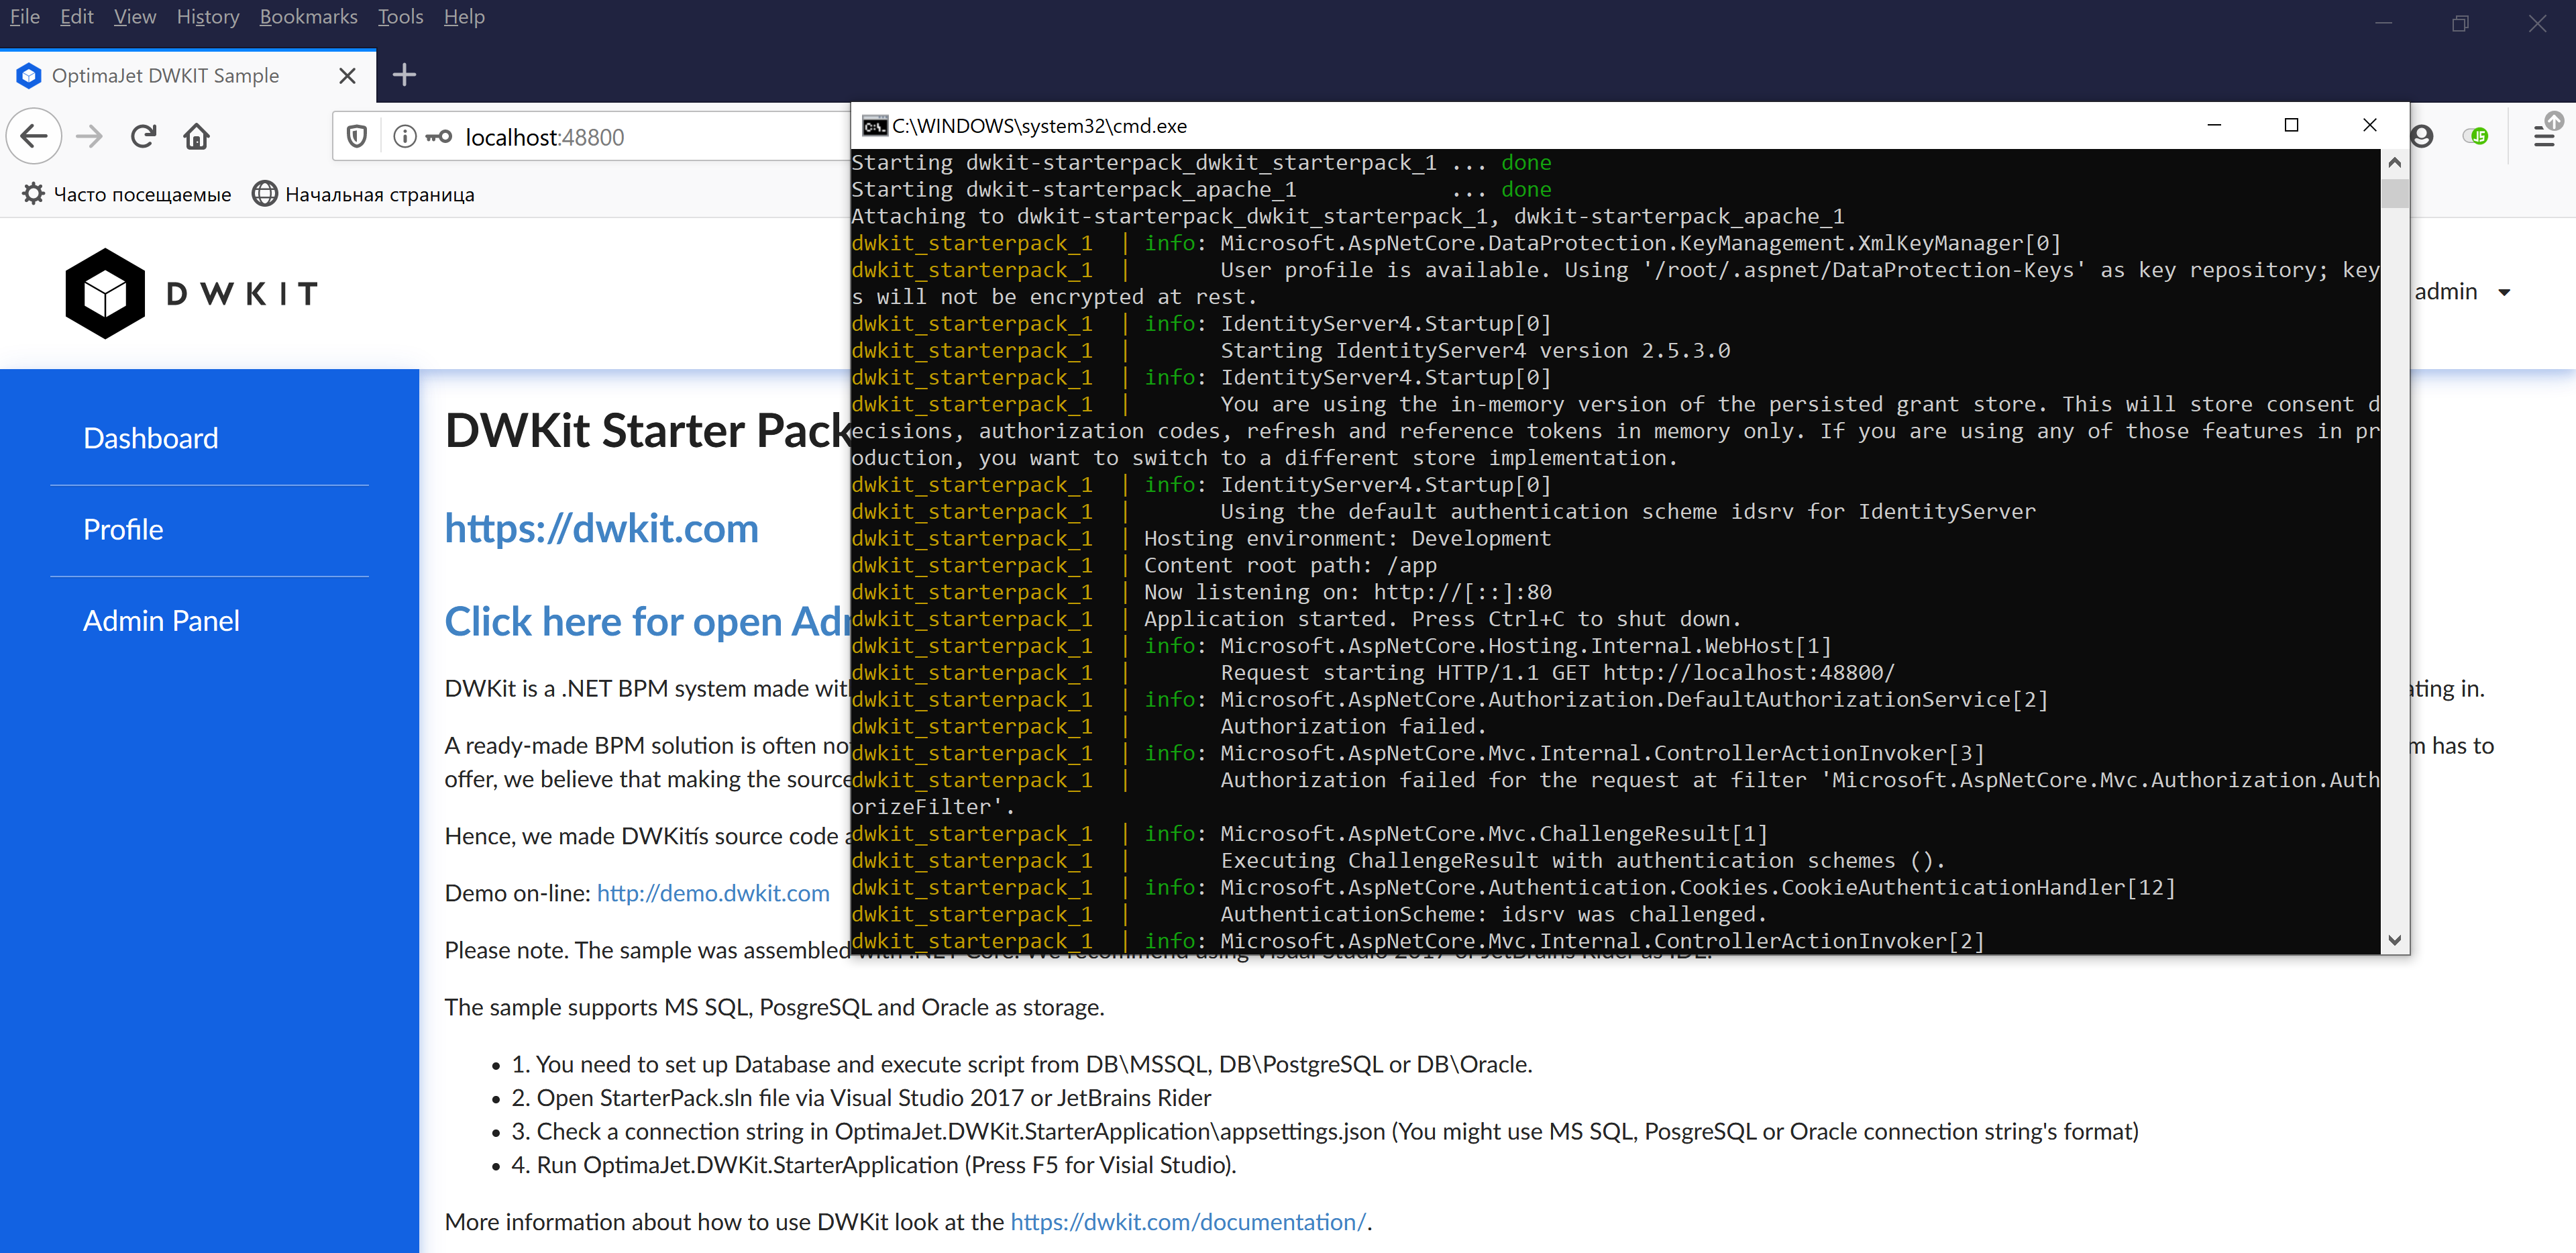Click the saved login key icon

click(x=439, y=136)
